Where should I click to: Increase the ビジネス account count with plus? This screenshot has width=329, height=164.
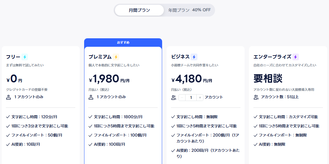tap(200, 98)
